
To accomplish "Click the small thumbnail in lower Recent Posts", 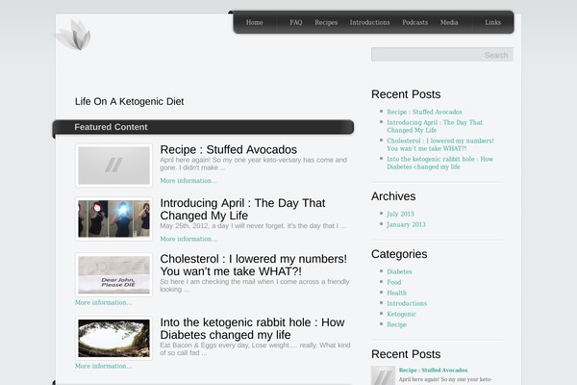I will pyautogui.click(x=383, y=375).
